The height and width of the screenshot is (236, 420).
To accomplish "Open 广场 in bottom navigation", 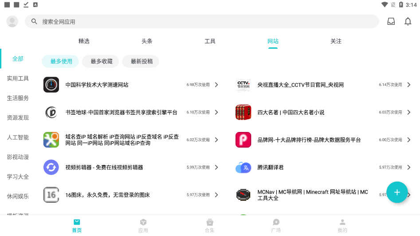I will pos(276,226).
